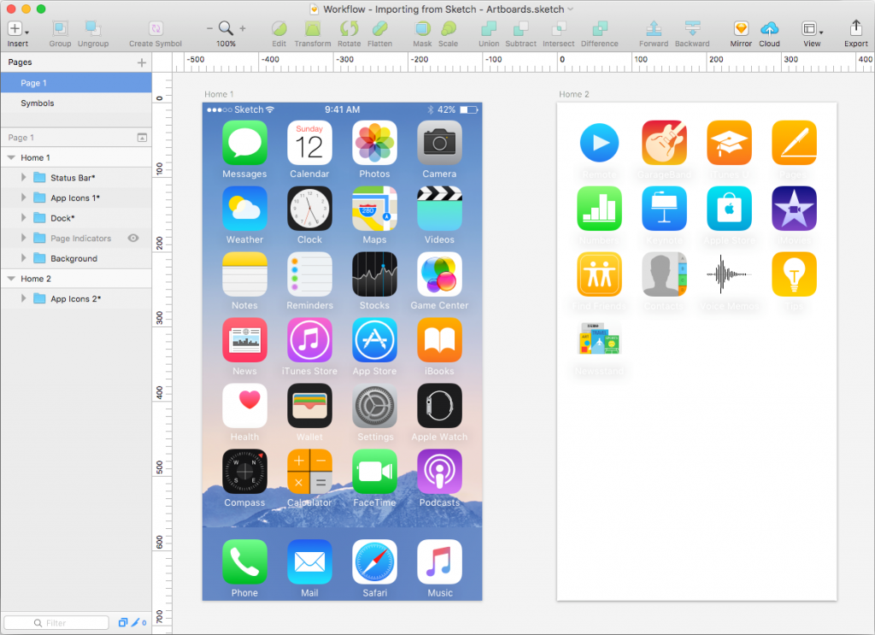Click the Group toolbar icon
The height and width of the screenshot is (635, 875).
[x=60, y=28]
